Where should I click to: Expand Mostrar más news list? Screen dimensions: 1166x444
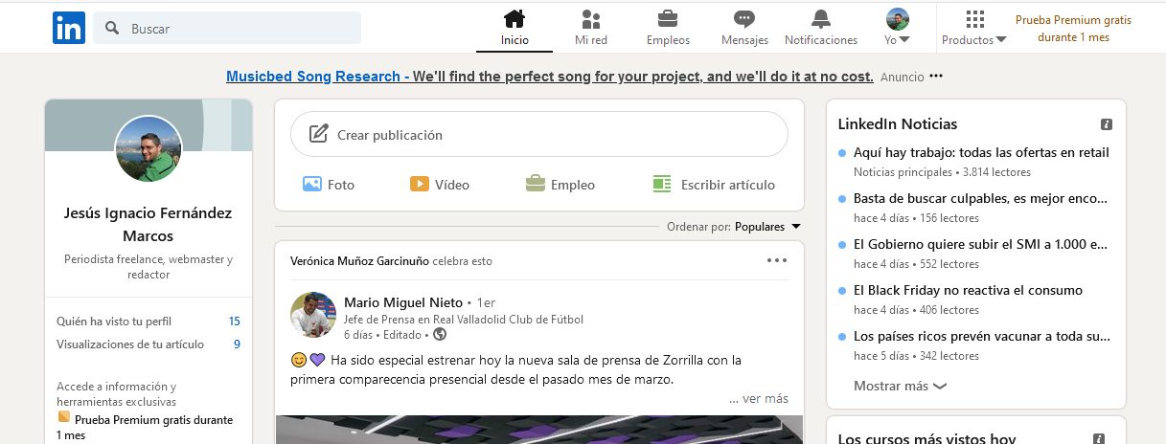click(900, 387)
